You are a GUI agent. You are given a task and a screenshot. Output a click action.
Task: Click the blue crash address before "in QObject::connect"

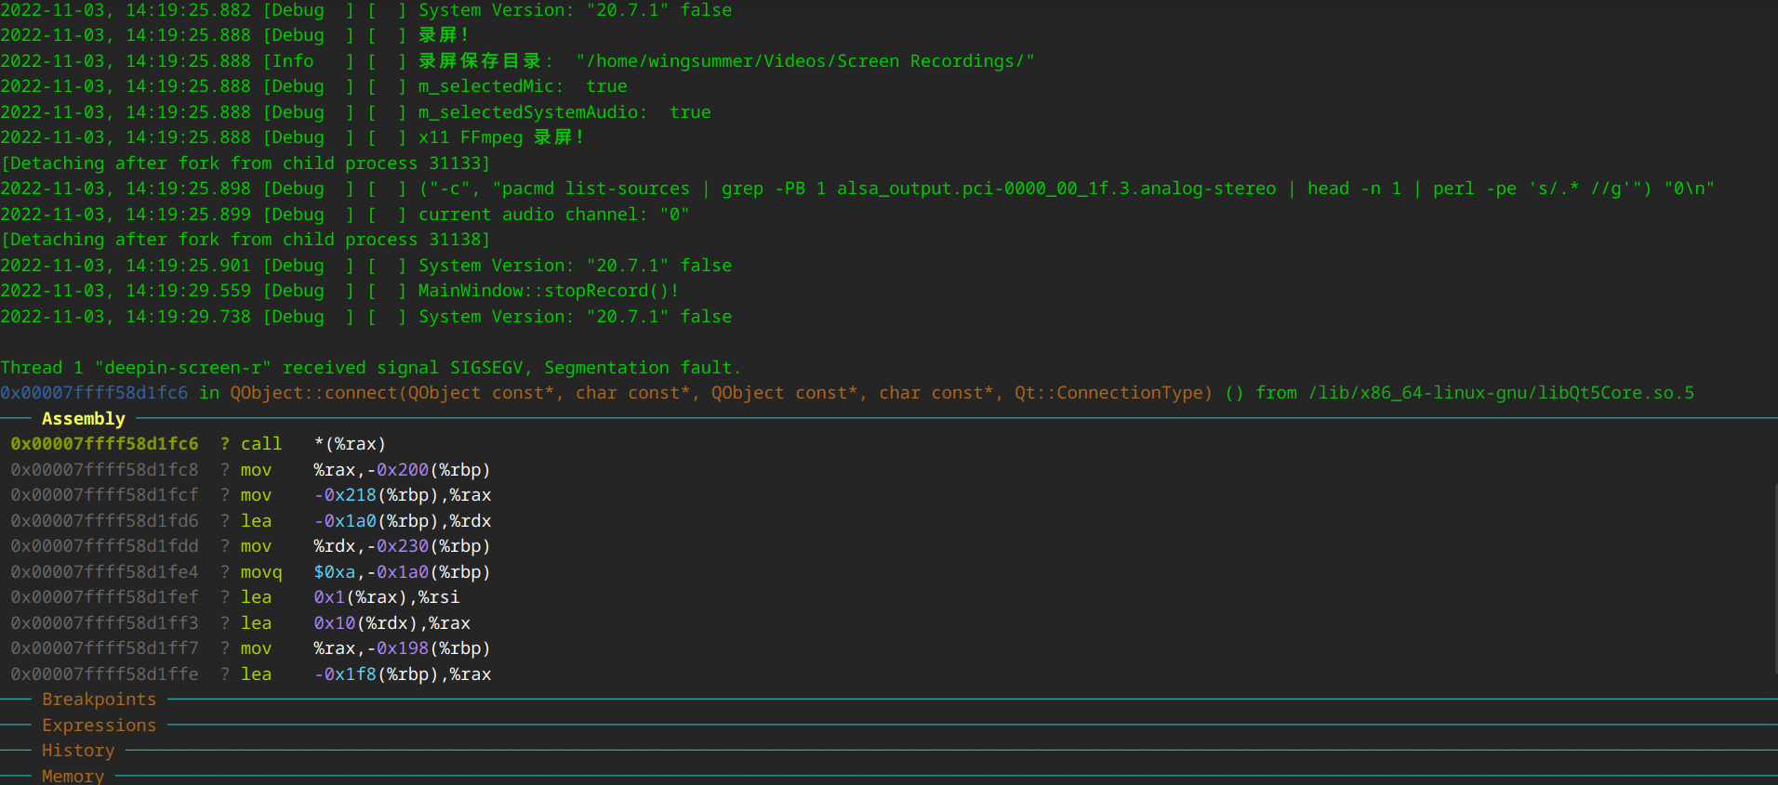coord(94,393)
